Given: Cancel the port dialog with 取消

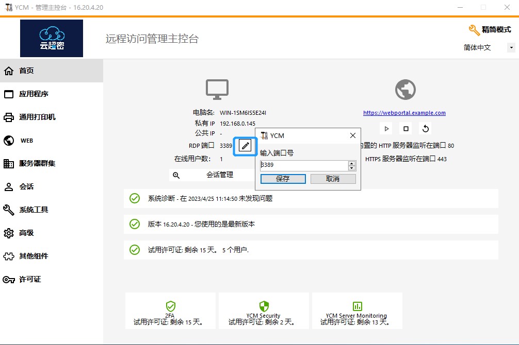Looking at the screenshot, I should (333, 179).
